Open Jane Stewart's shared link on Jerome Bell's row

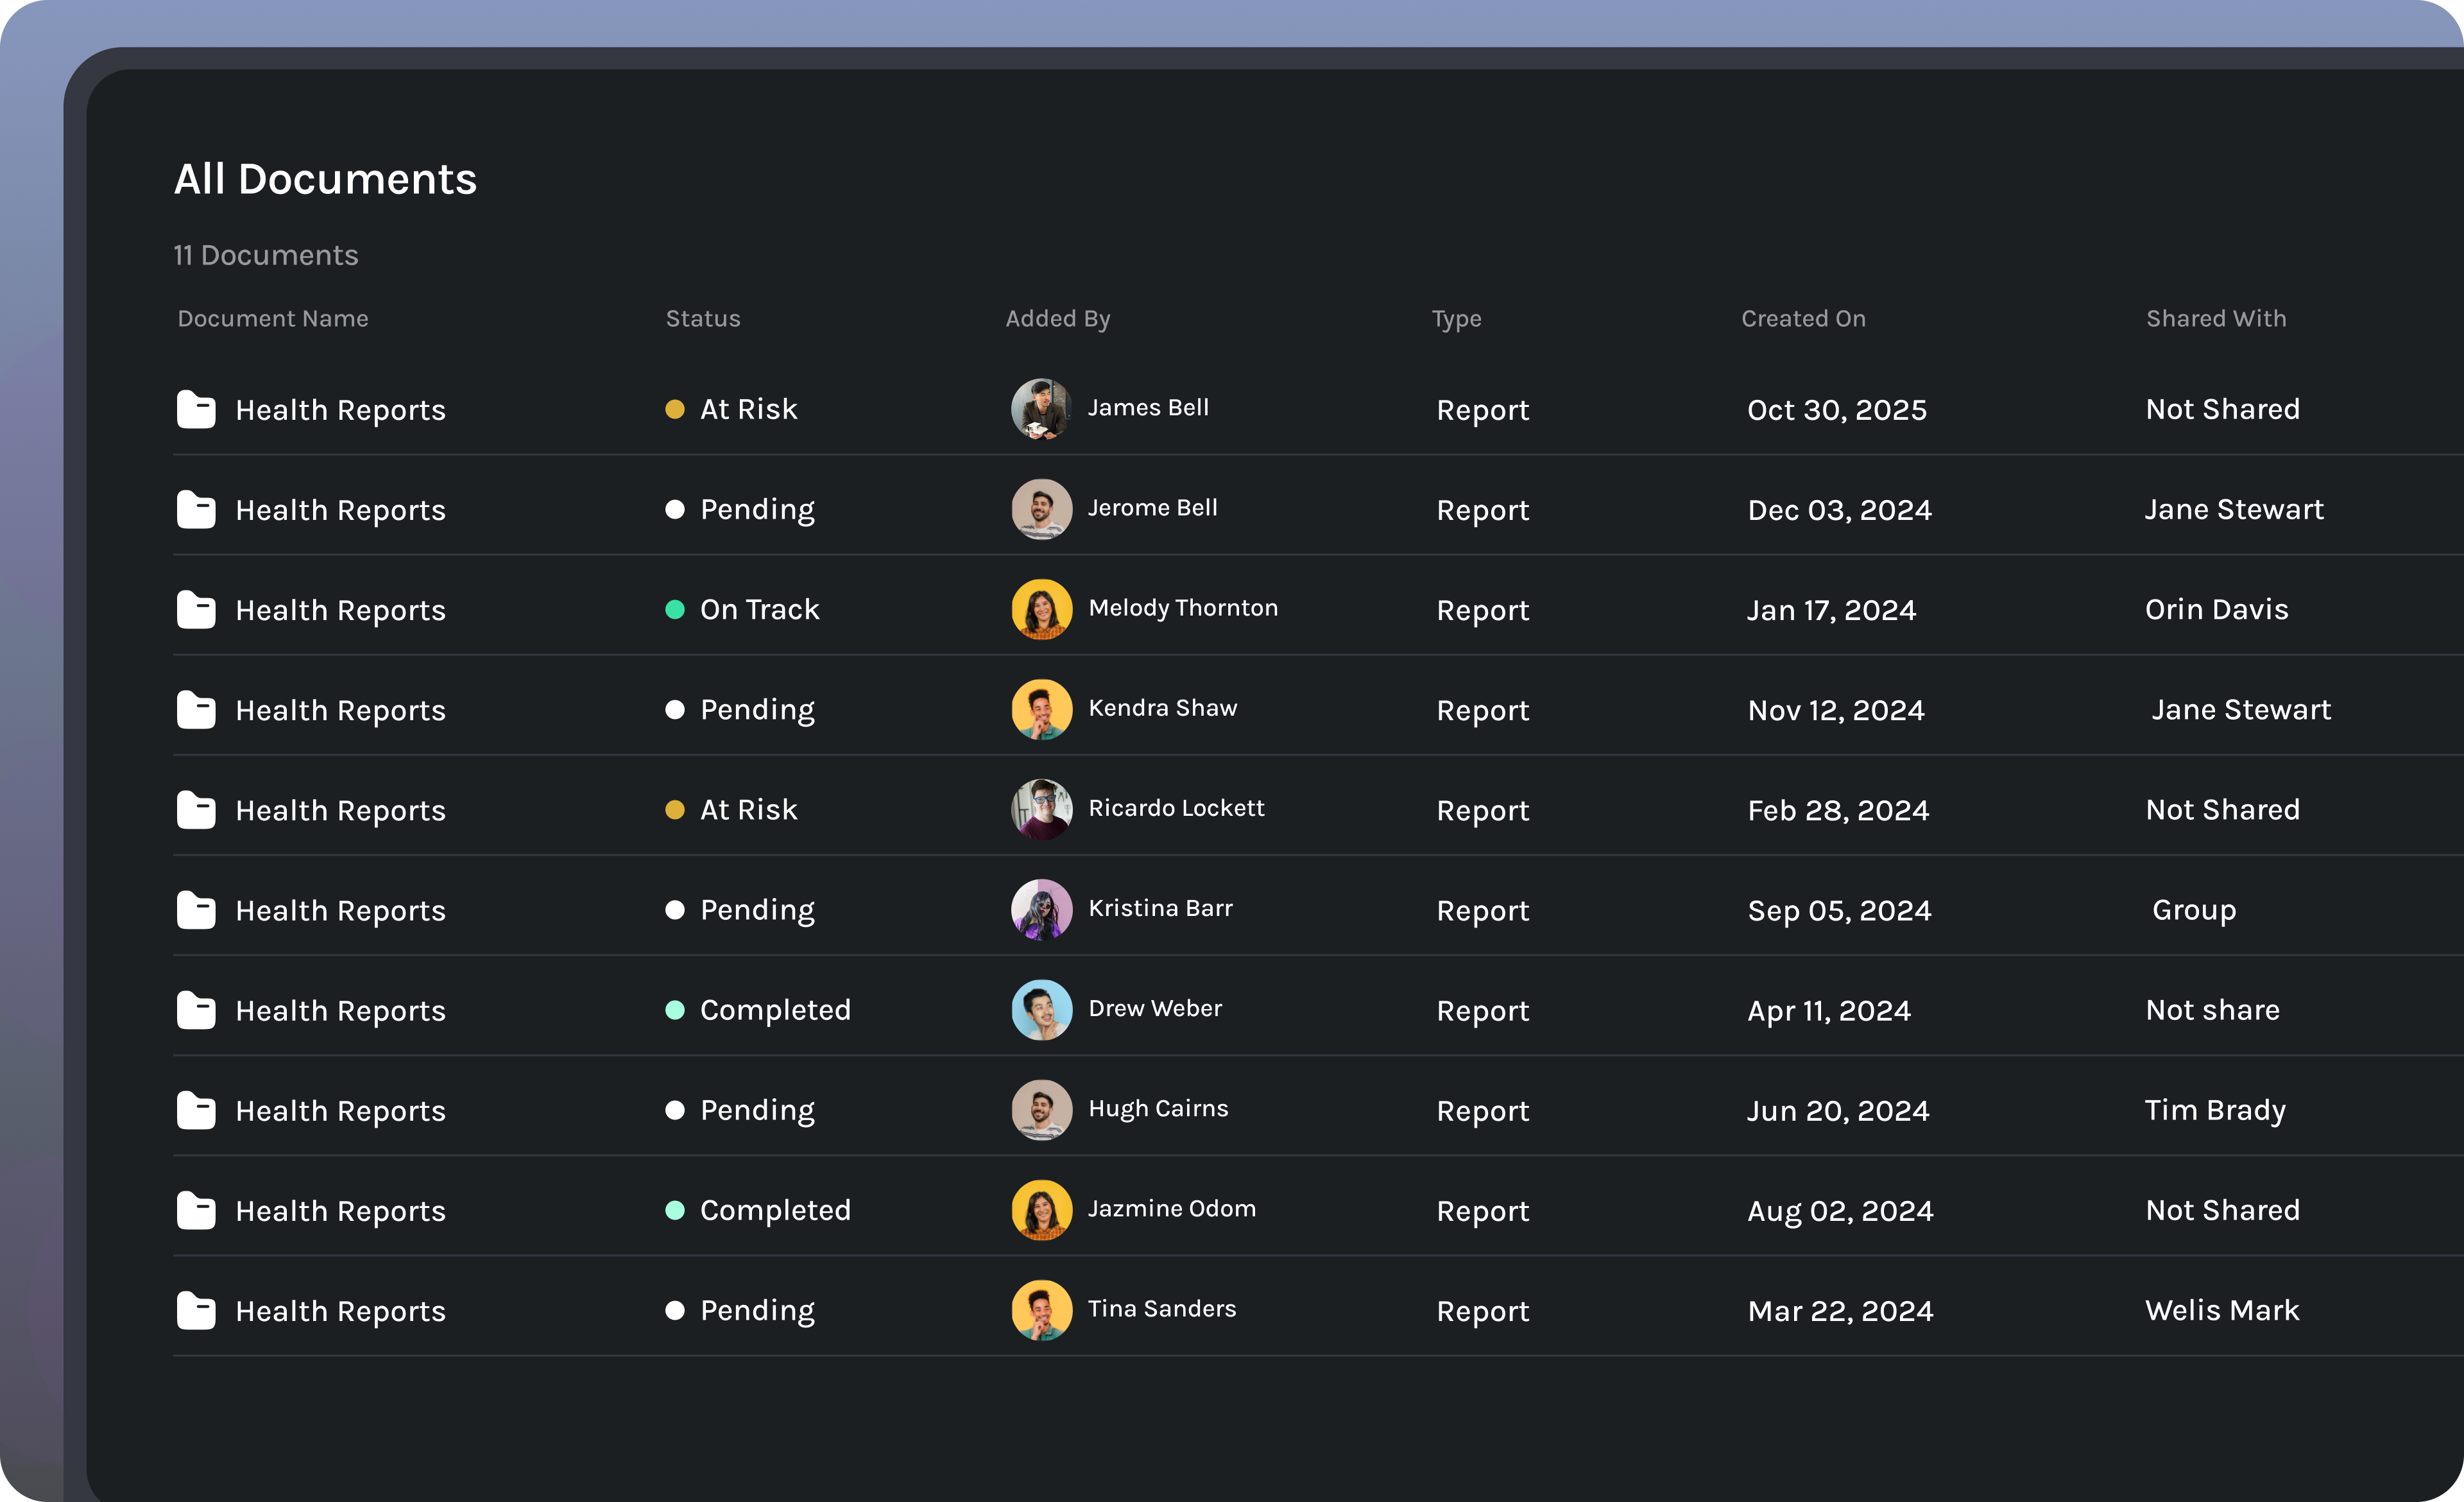[x=2234, y=509]
